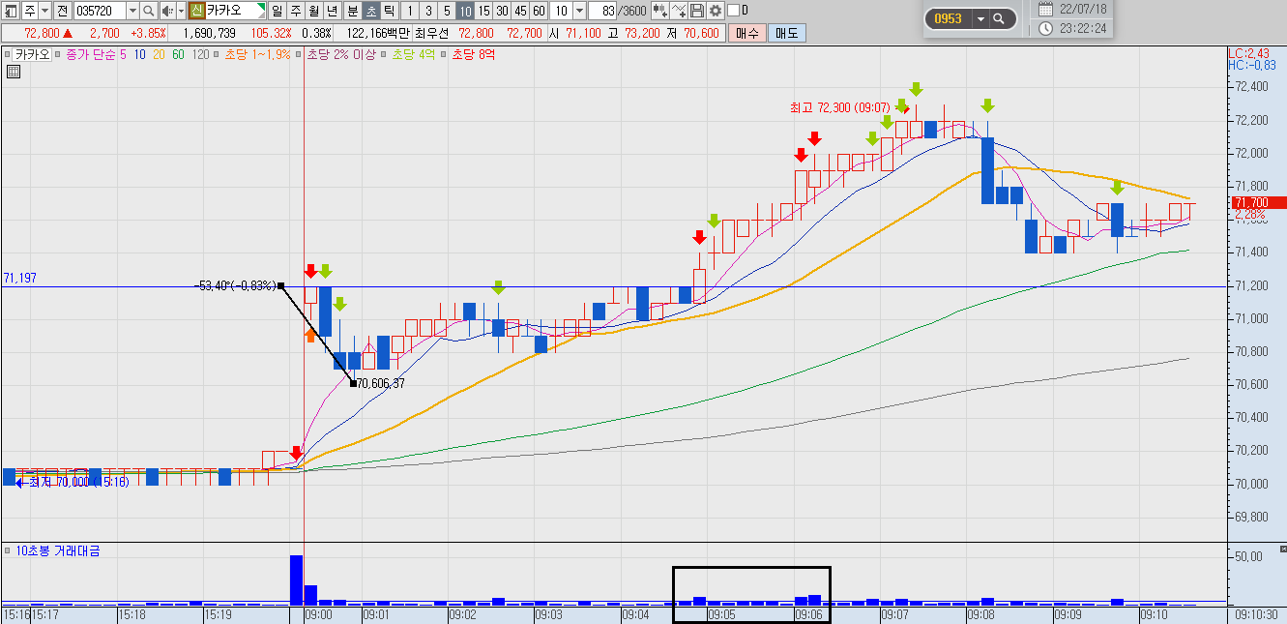This screenshot has height=624, width=1287.
Task: Click the speaker sound icon
Action: [167, 11]
